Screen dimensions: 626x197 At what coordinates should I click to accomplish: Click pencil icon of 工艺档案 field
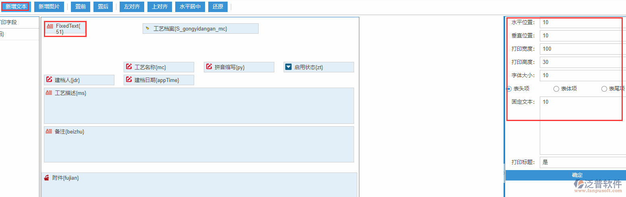tap(147, 29)
